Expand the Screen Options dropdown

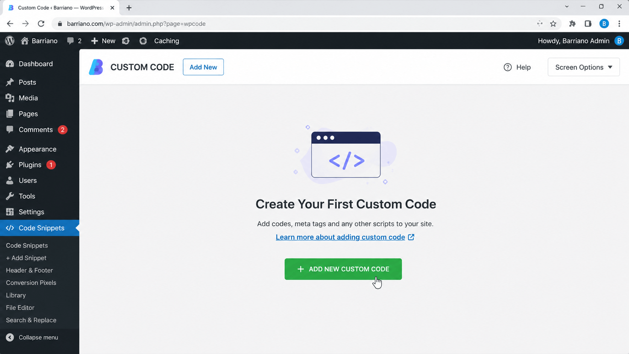click(583, 67)
